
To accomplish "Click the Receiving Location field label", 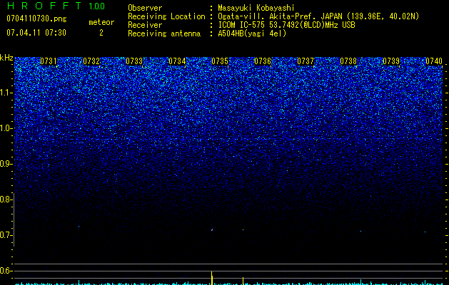I will [x=166, y=16].
